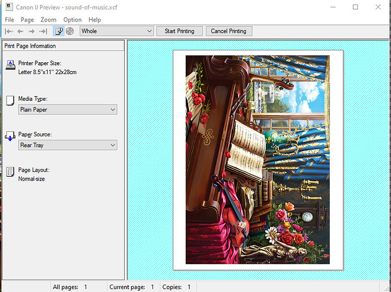Click the Previous Page arrow icon
The image size is (391, 292).
20,31
